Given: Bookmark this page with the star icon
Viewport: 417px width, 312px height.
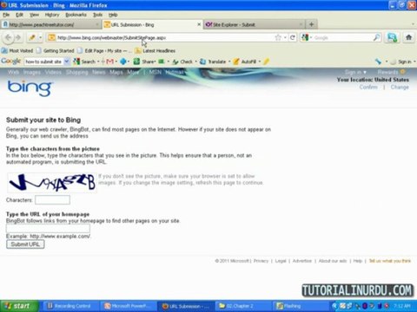Looking at the screenshot, I should [x=278, y=37].
